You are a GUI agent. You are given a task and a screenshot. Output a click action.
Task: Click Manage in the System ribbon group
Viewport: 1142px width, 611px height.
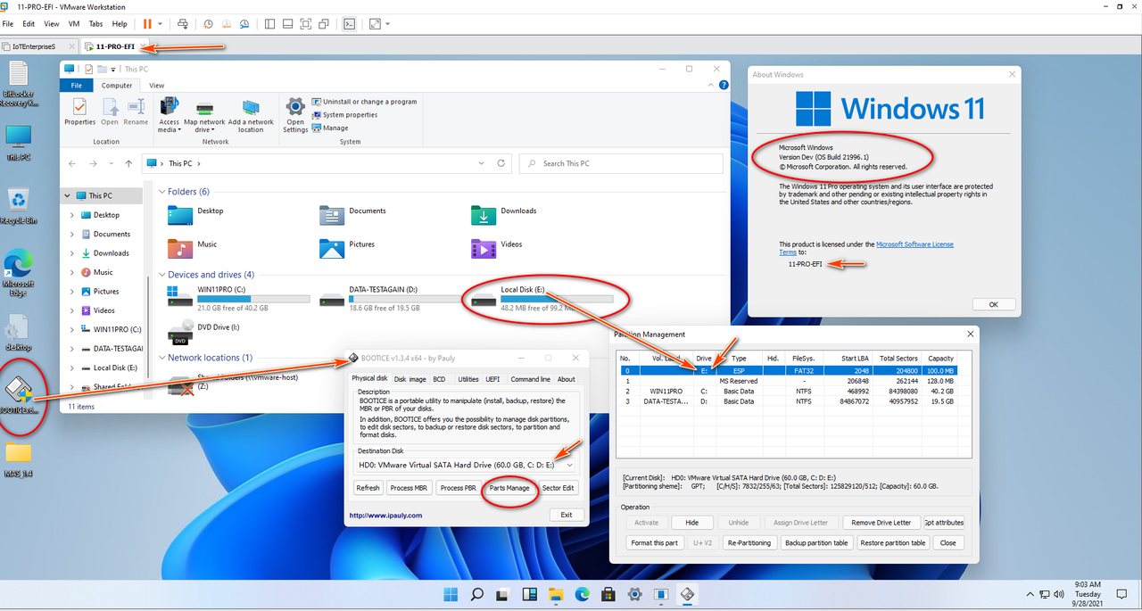(x=330, y=128)
